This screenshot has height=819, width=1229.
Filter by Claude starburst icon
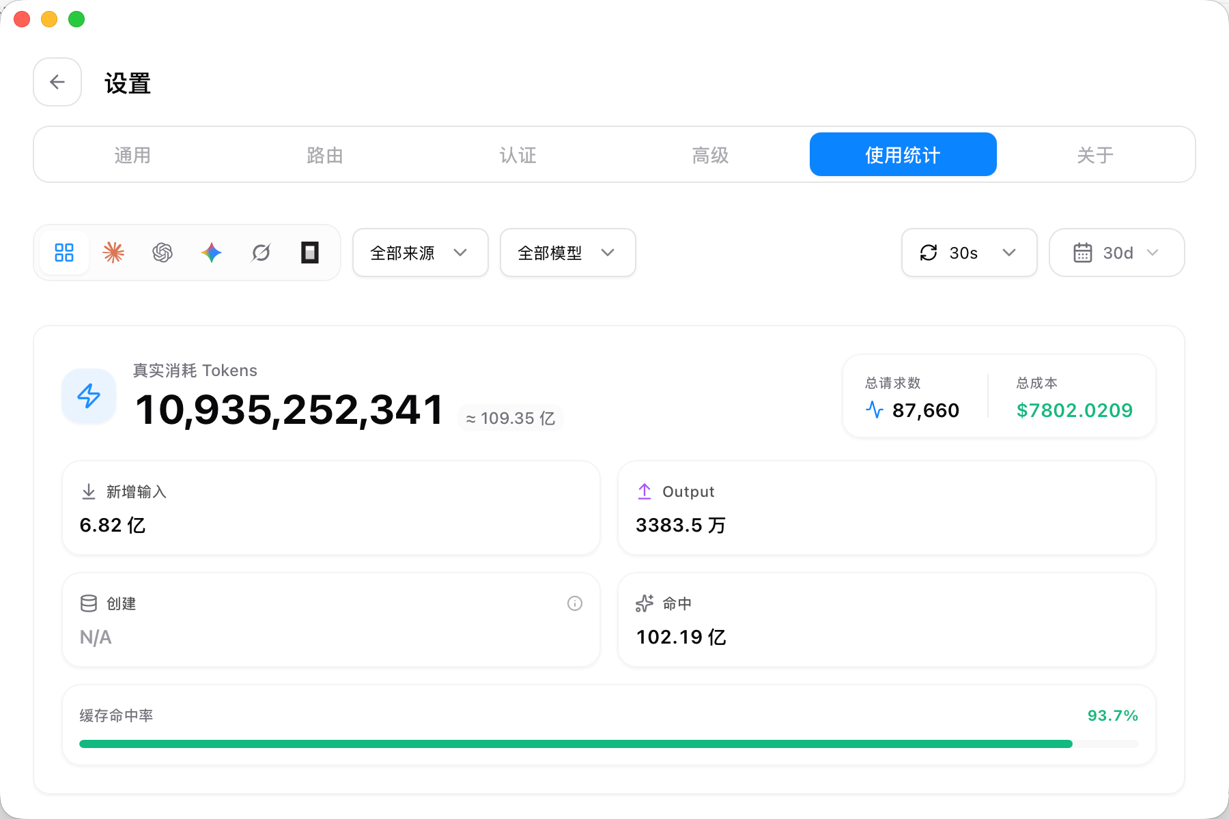click(113, 253)
